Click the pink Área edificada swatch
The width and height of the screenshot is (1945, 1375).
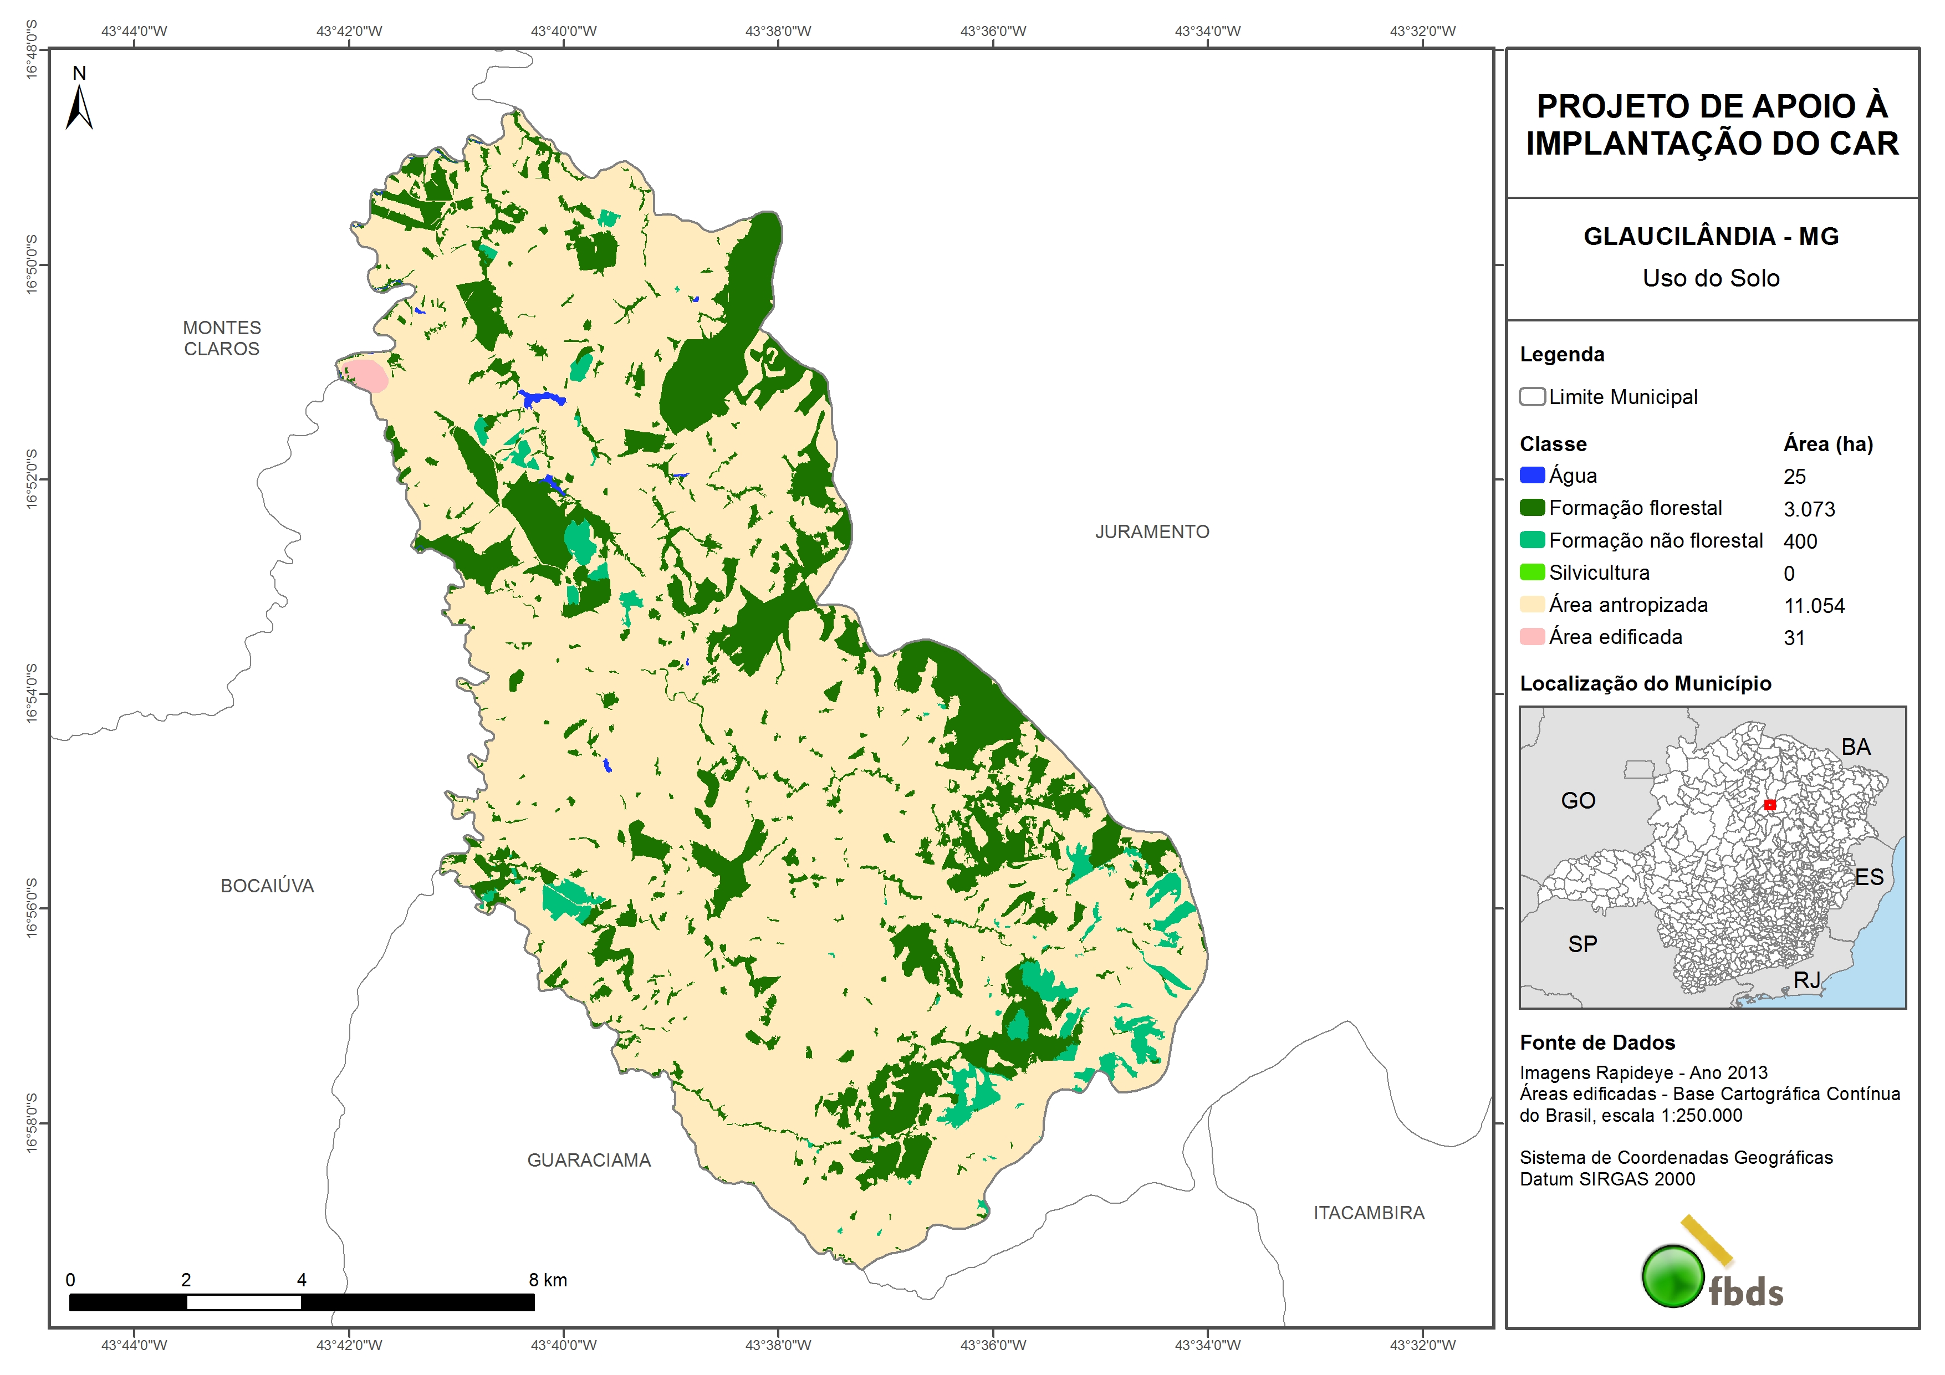[x=1532, y=636]
